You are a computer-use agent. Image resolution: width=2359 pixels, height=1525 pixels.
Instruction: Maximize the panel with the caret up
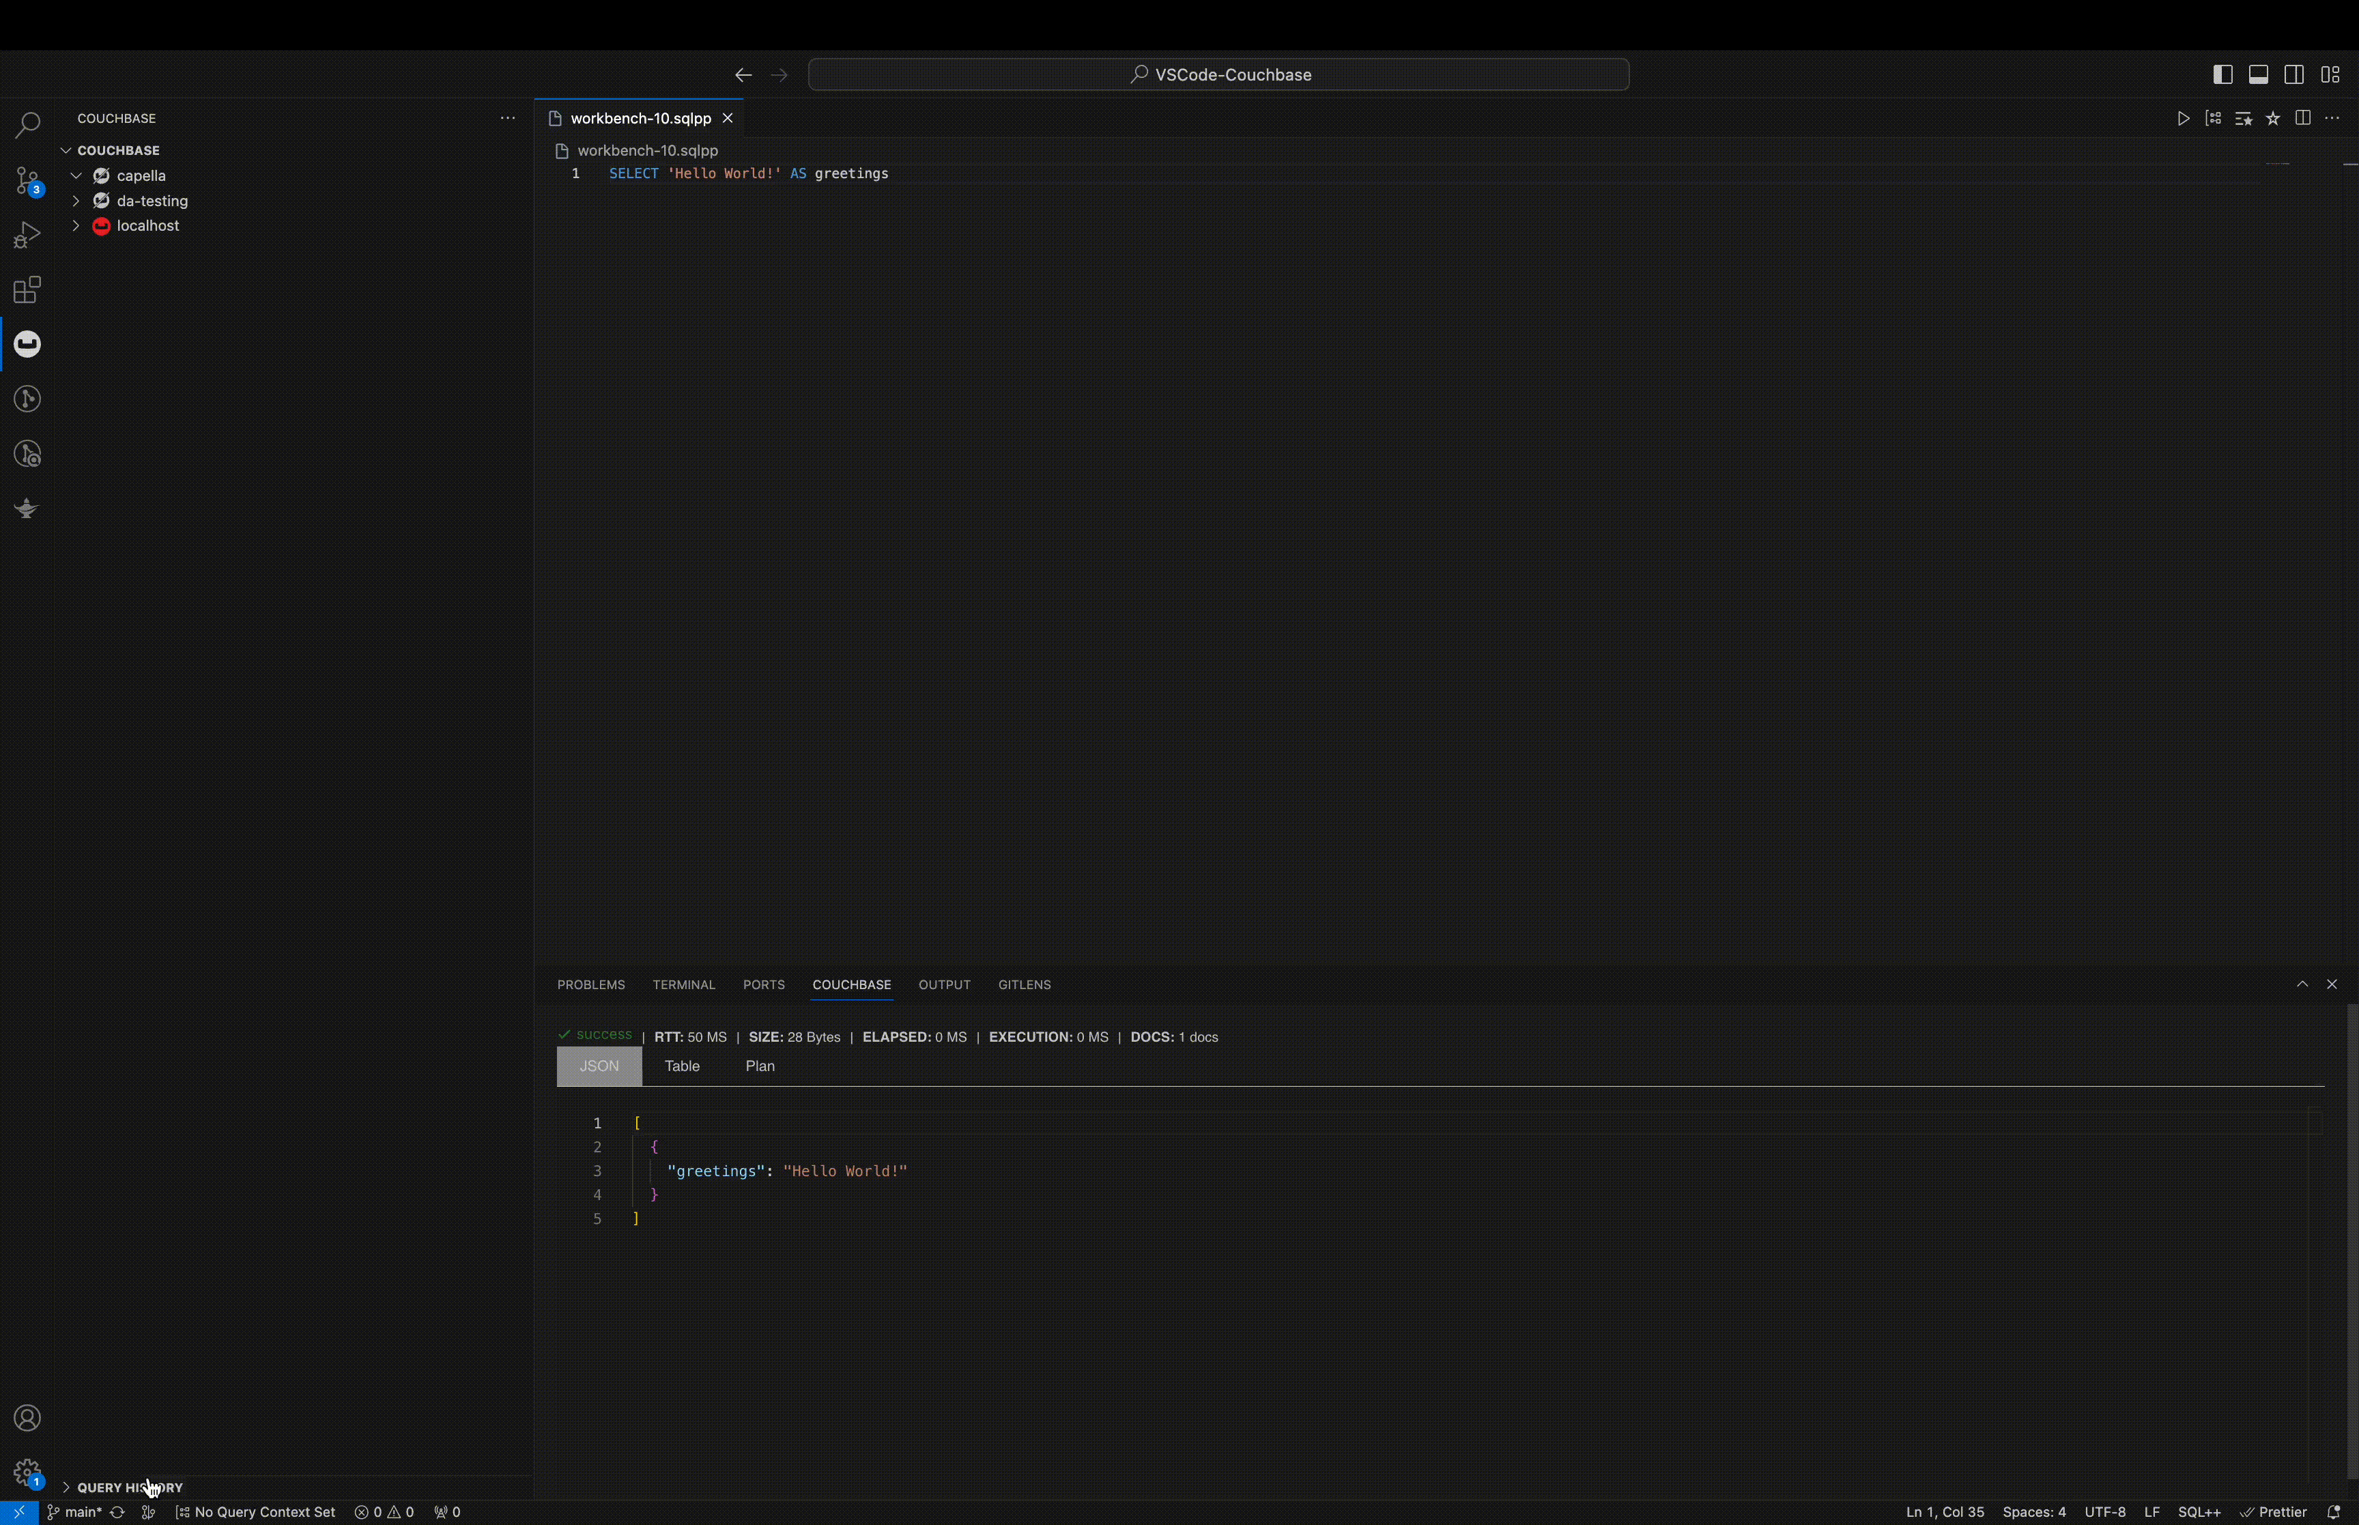2302,983
